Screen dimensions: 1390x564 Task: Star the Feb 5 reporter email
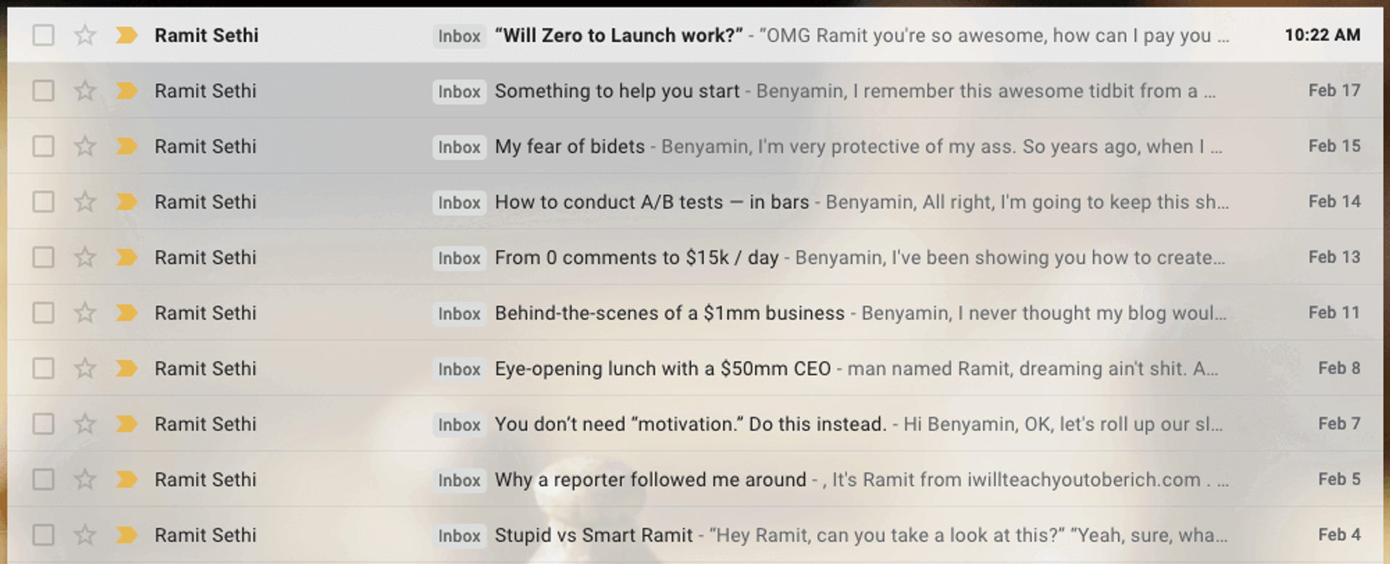(85, 479)
